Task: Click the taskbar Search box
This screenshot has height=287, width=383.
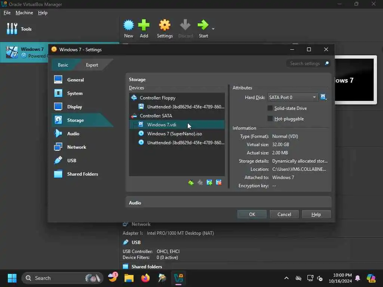Action: 62,278
